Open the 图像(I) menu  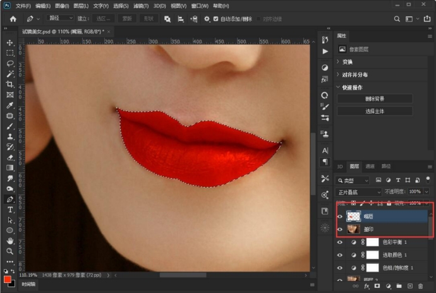coord(62,6)
